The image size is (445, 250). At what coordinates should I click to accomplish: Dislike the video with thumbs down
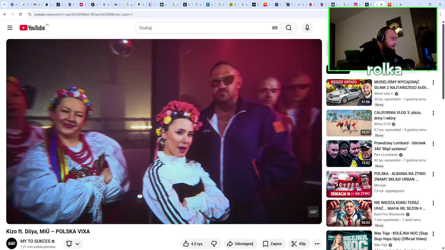214,244
